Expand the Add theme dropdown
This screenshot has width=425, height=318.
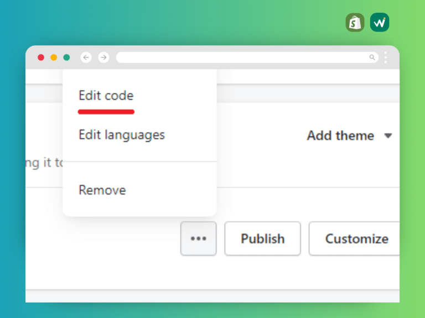pyautogui.click(x=349, y=135)
